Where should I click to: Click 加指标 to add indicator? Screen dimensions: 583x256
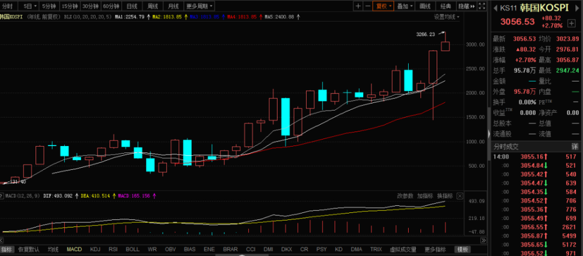425,196
